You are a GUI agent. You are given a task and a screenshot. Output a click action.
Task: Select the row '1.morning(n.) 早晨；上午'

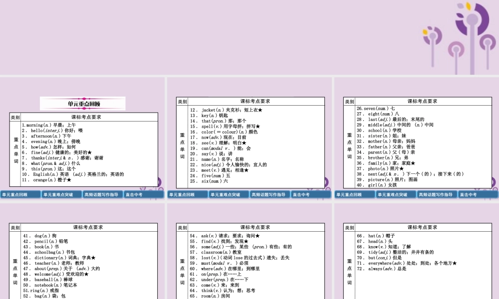click(49, 125)
